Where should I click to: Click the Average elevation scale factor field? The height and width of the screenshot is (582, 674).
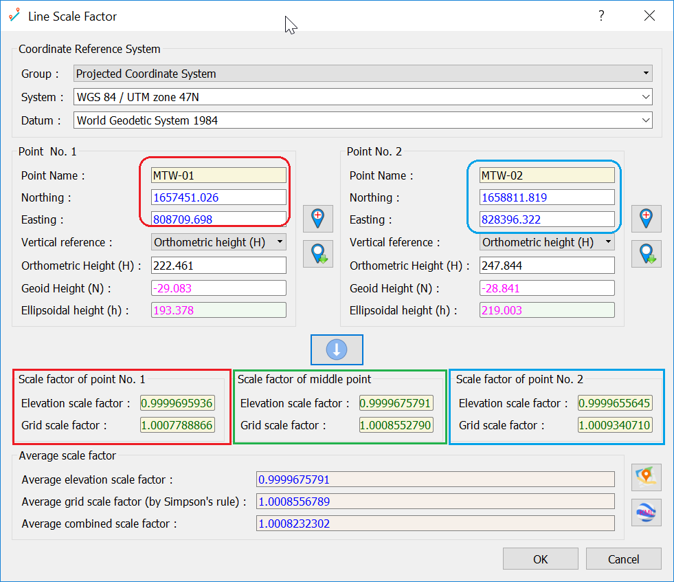point(436,479)
